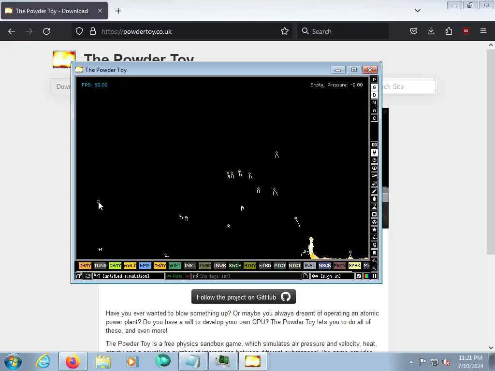Toggle the simulation pause button
The height and width of the screenshot is (371, 495).
[375, 276]
